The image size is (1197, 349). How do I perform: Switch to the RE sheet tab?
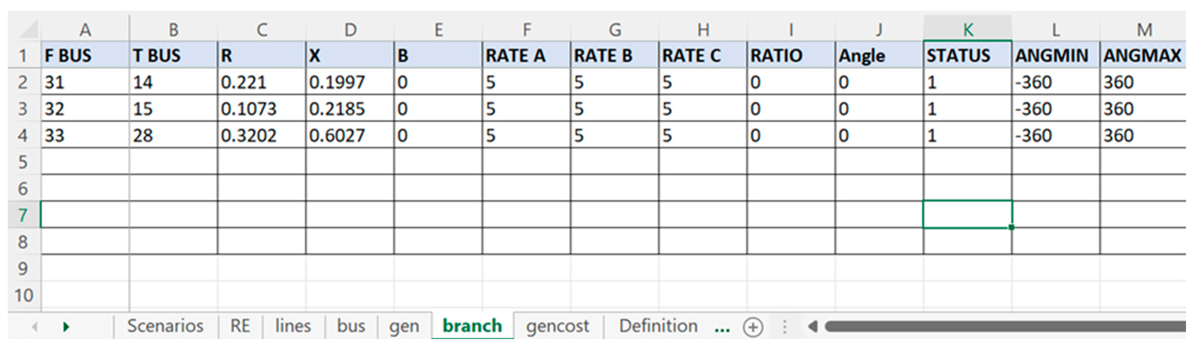(240, 326)
